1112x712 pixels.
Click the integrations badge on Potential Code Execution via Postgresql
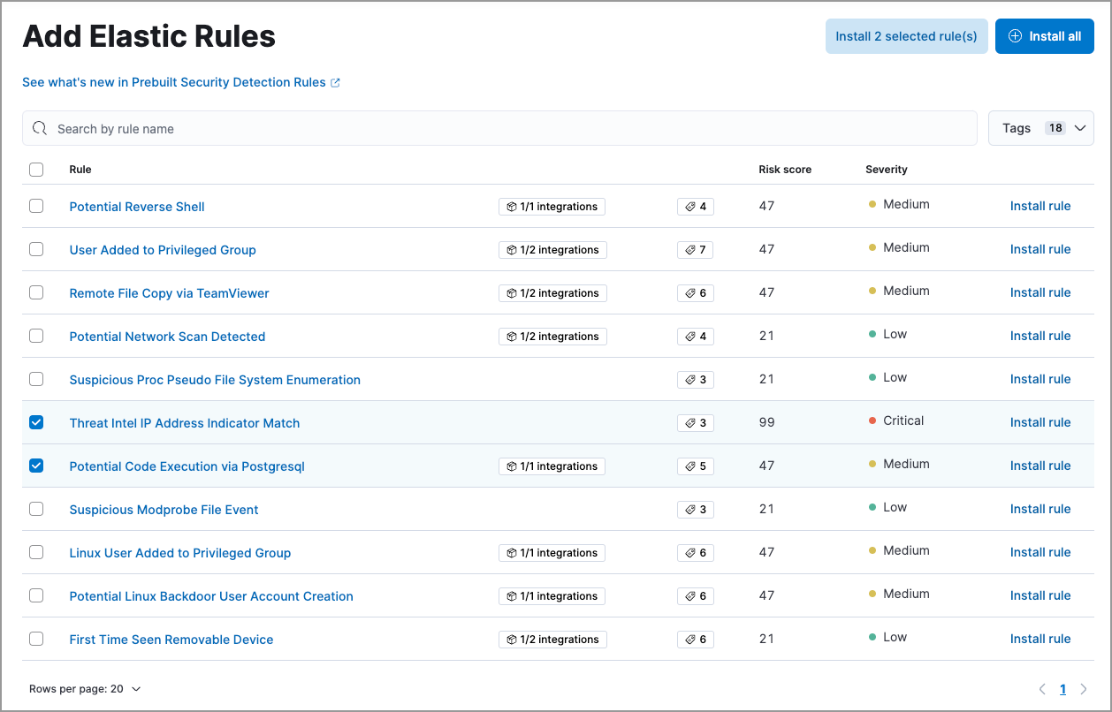(552, 466)
